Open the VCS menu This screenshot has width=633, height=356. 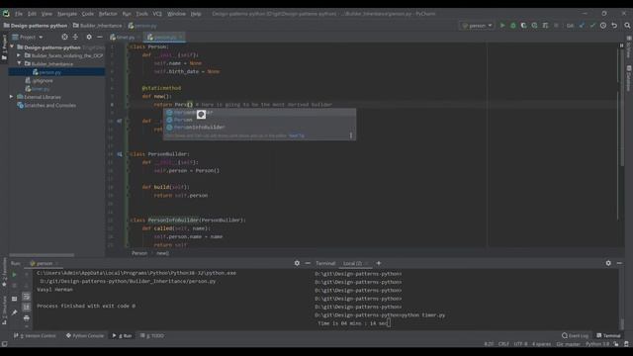(x=157, y=14)
